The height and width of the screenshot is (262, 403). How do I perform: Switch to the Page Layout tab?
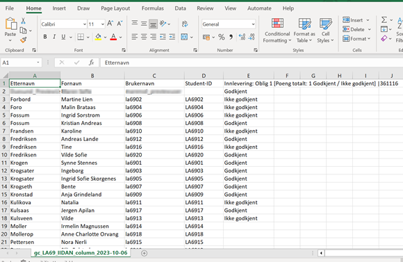click(115, 8)
